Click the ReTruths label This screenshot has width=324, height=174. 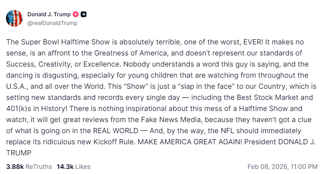coord(38,166)
